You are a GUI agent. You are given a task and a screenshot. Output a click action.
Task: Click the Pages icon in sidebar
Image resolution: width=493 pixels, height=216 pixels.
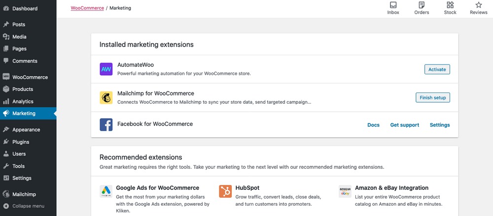tap(6, 49)
